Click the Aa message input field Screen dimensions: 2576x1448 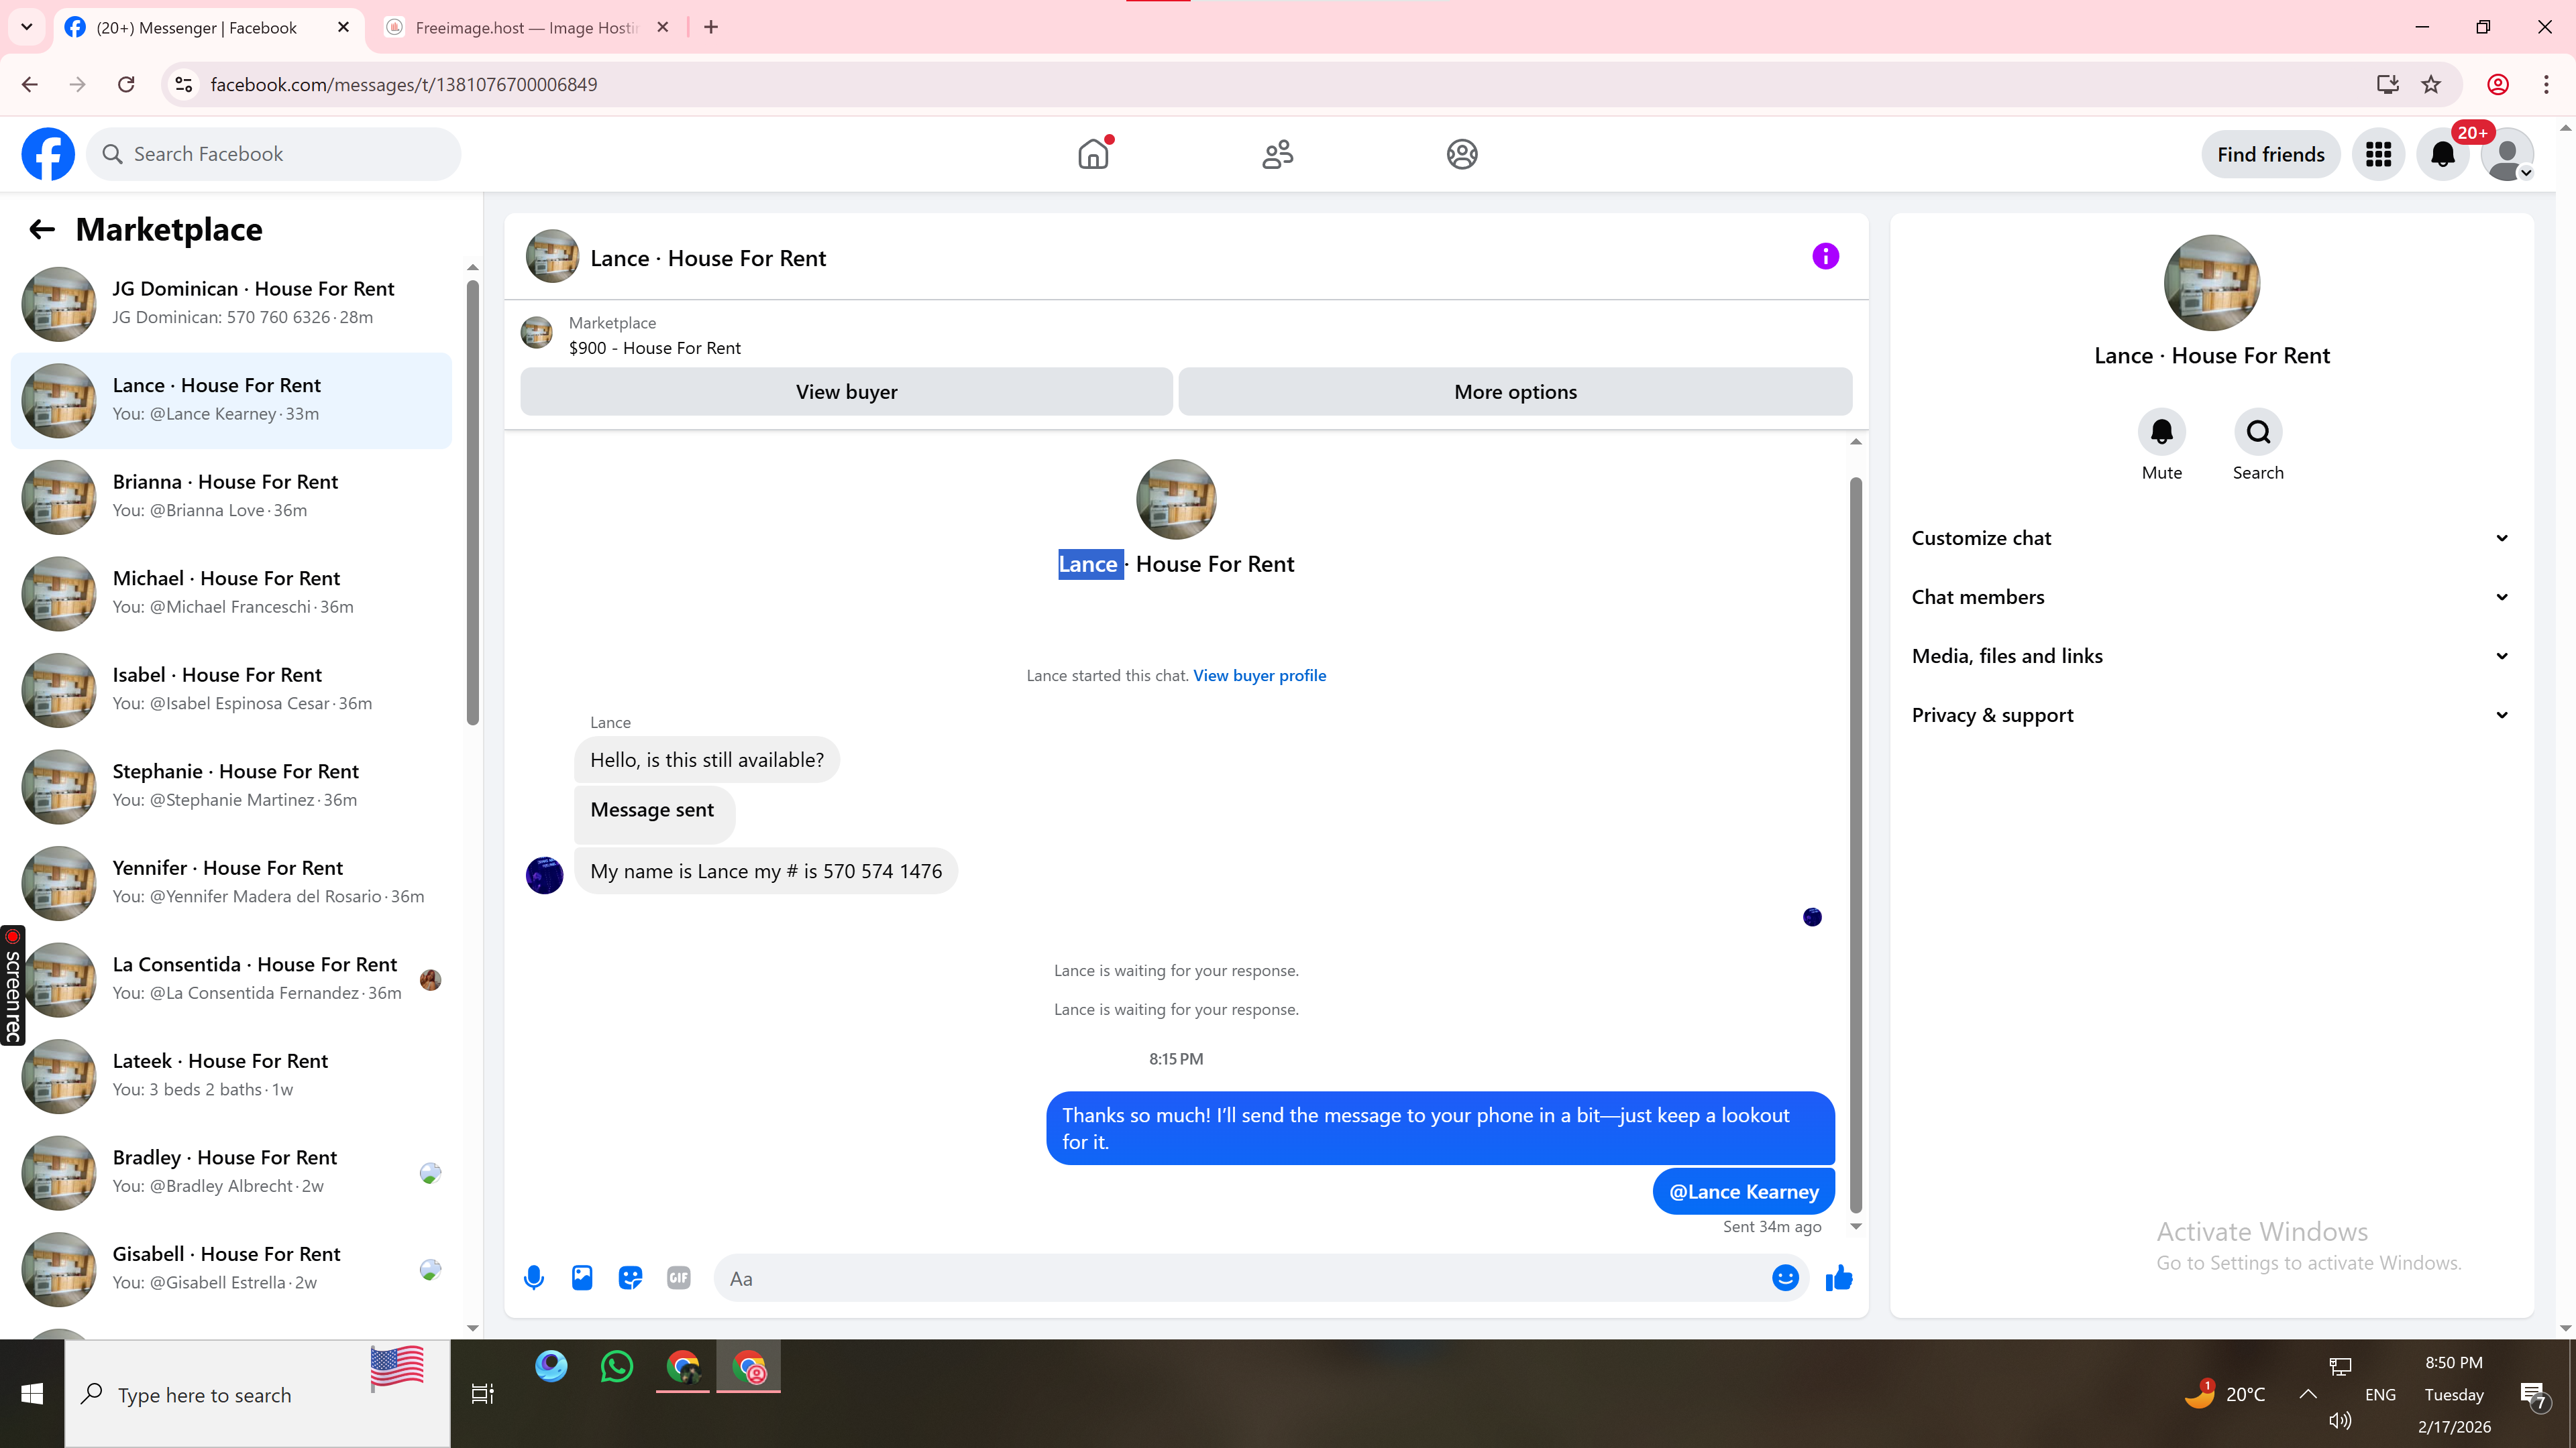click(x=1240, y=1278)
